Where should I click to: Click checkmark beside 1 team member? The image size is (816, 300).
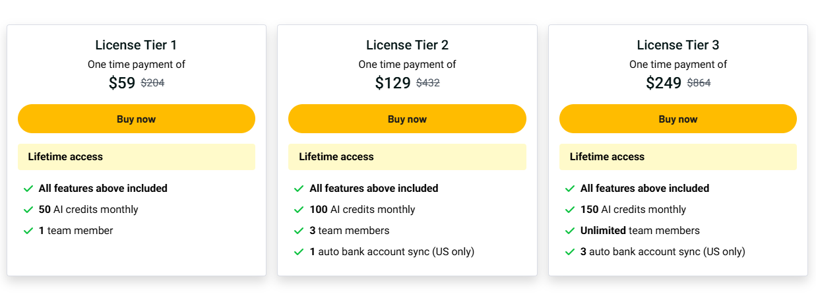(28, 231)
